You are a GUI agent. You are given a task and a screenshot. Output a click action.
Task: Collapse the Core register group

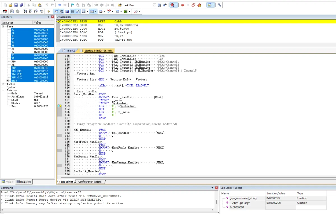pos(3,27)
